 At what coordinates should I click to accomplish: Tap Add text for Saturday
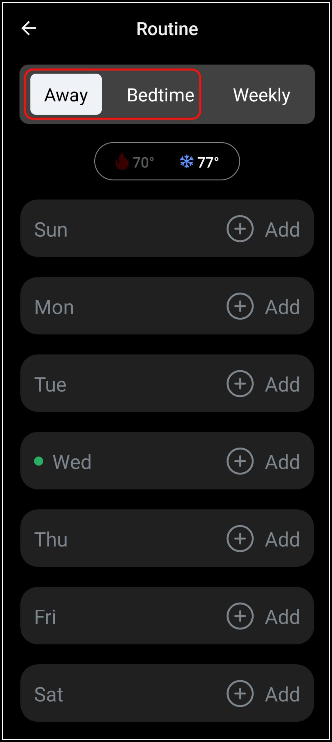282,694
